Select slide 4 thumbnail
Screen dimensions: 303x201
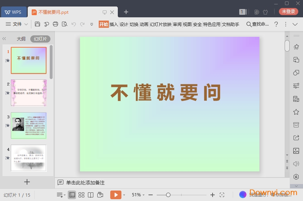(x=28, y=158)
